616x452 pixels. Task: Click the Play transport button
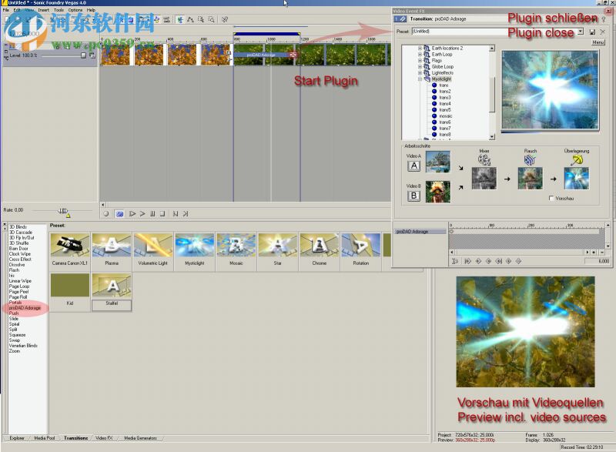[x=142, y=213]
